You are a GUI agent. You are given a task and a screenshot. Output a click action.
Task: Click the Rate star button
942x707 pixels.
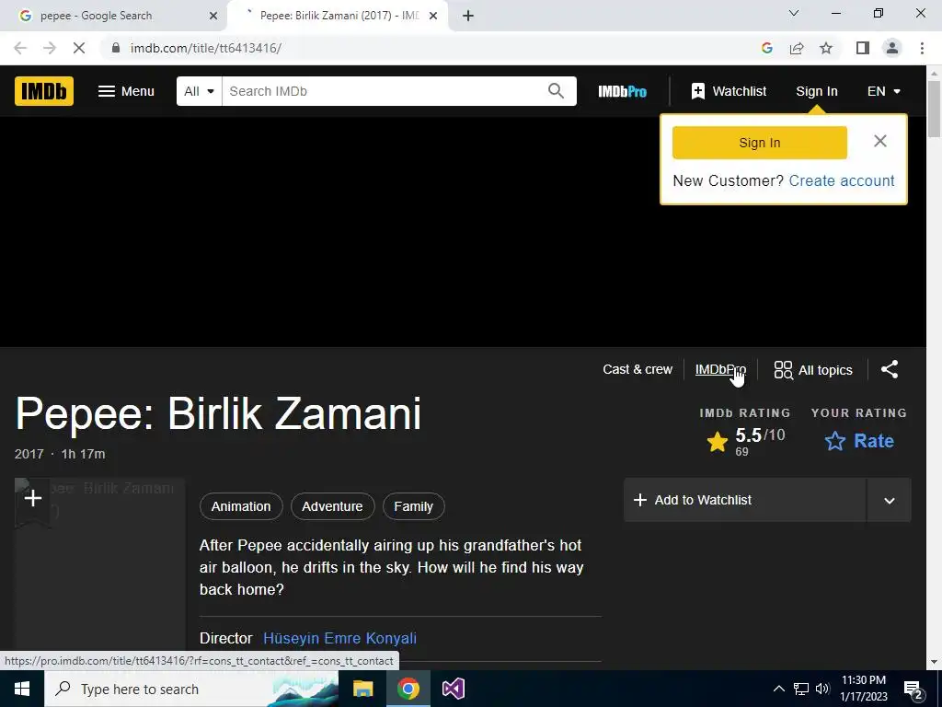[859, 441]
